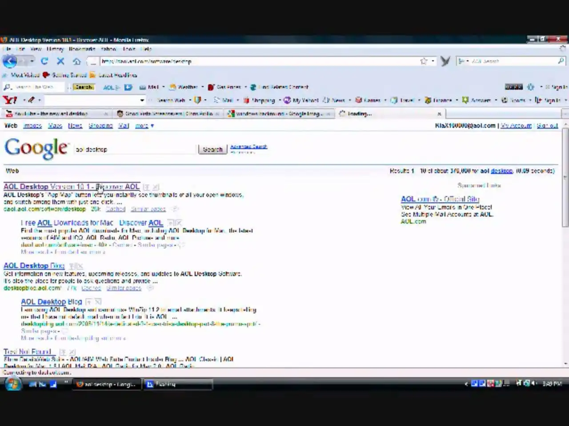Stop page loading with X icon
The height and width of the screenshot is (426, 569).
[60, 61]
